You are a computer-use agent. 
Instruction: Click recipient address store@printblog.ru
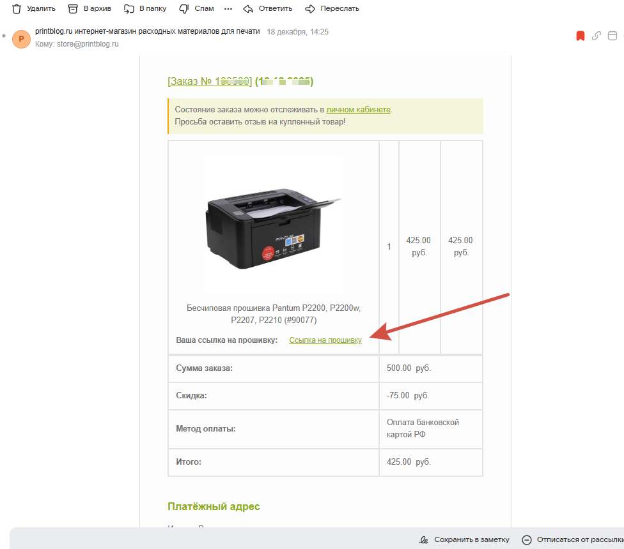pyautogui.click(x=87, y=44)
